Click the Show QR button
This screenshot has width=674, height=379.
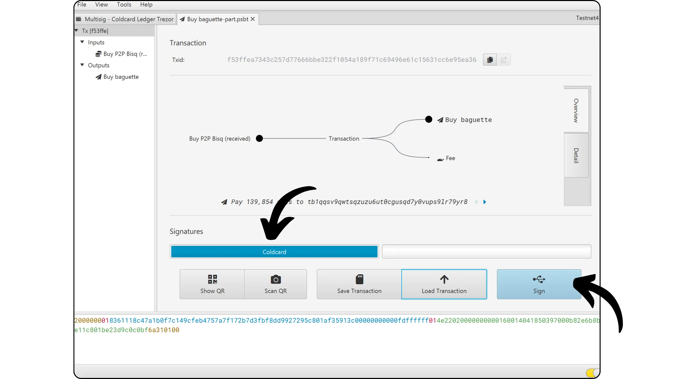pos(212,284)
